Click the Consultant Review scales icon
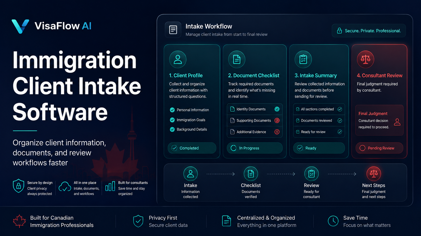The image size is (421, 236). [365, 59]
